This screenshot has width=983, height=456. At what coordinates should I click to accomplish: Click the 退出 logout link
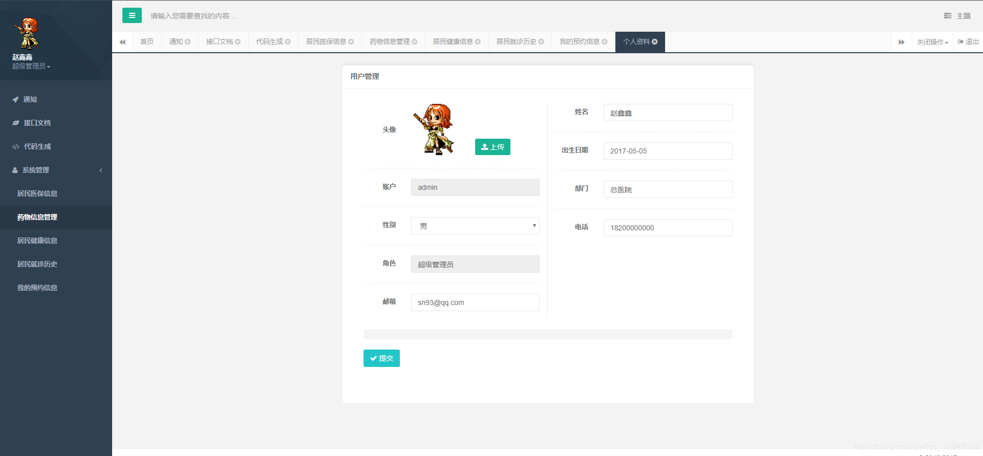968,42
